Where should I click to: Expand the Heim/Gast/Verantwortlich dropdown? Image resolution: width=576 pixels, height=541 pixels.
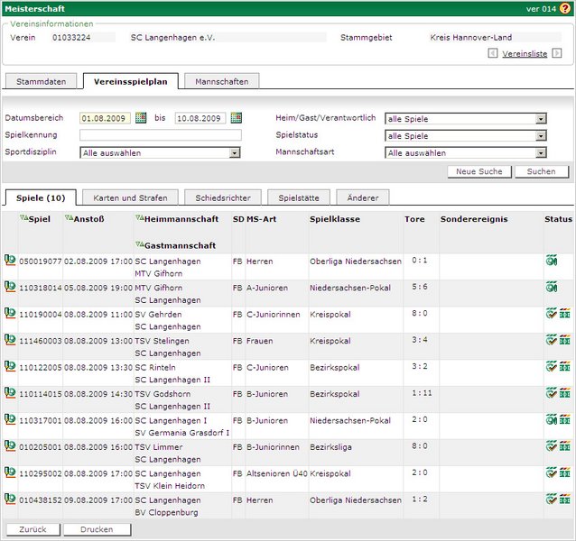point(541,119)
